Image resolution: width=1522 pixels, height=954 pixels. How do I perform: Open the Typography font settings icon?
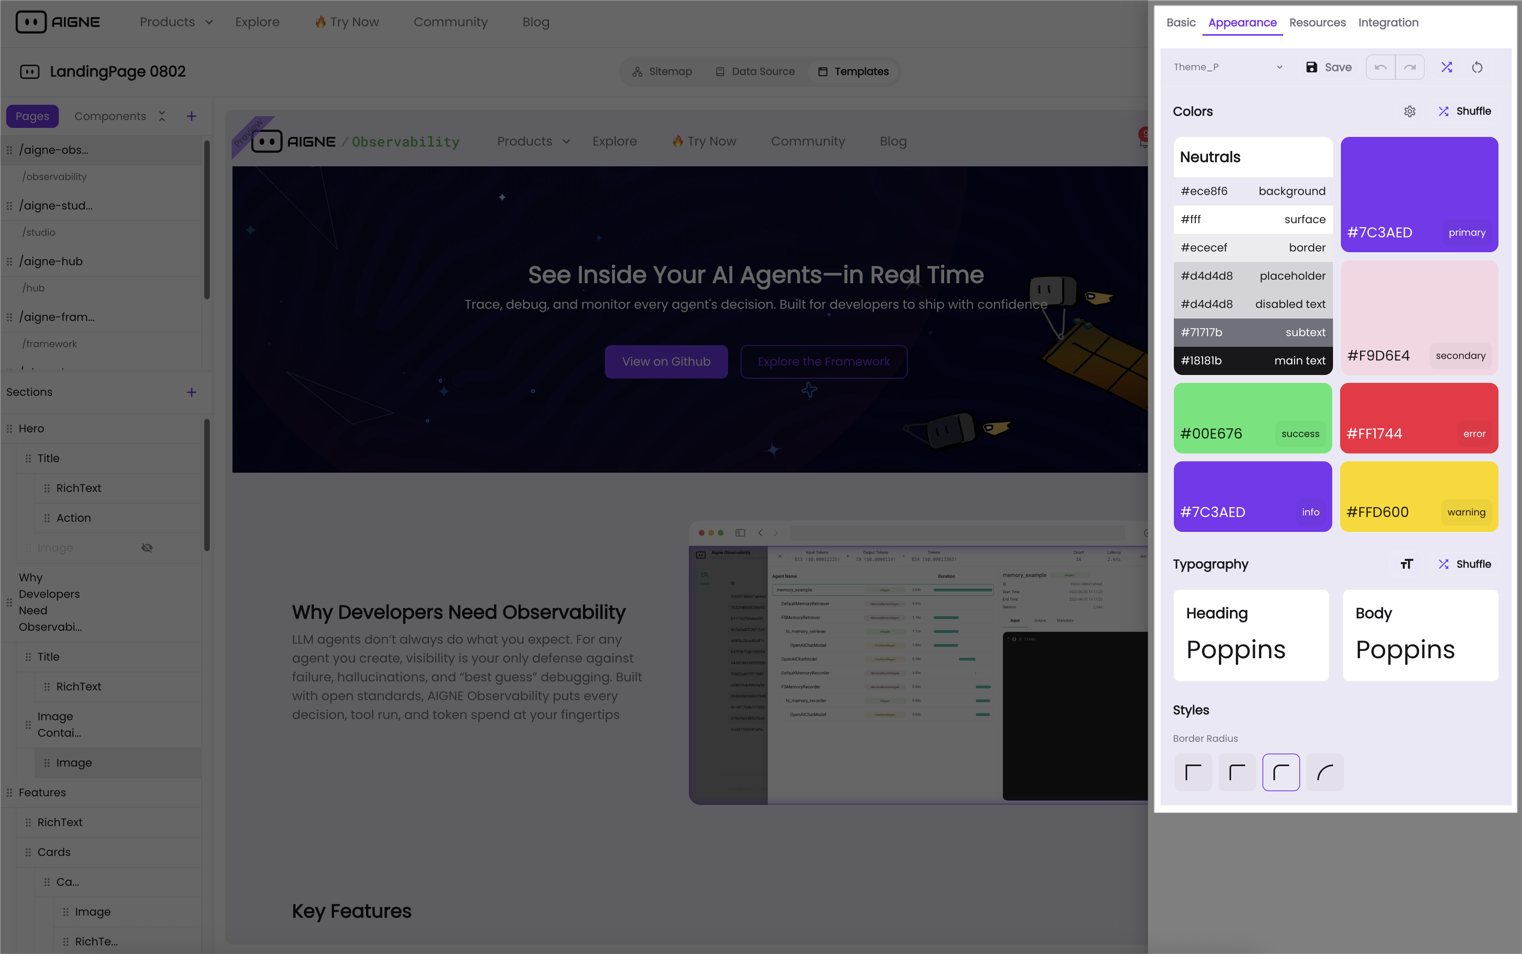click(1406, 564)
